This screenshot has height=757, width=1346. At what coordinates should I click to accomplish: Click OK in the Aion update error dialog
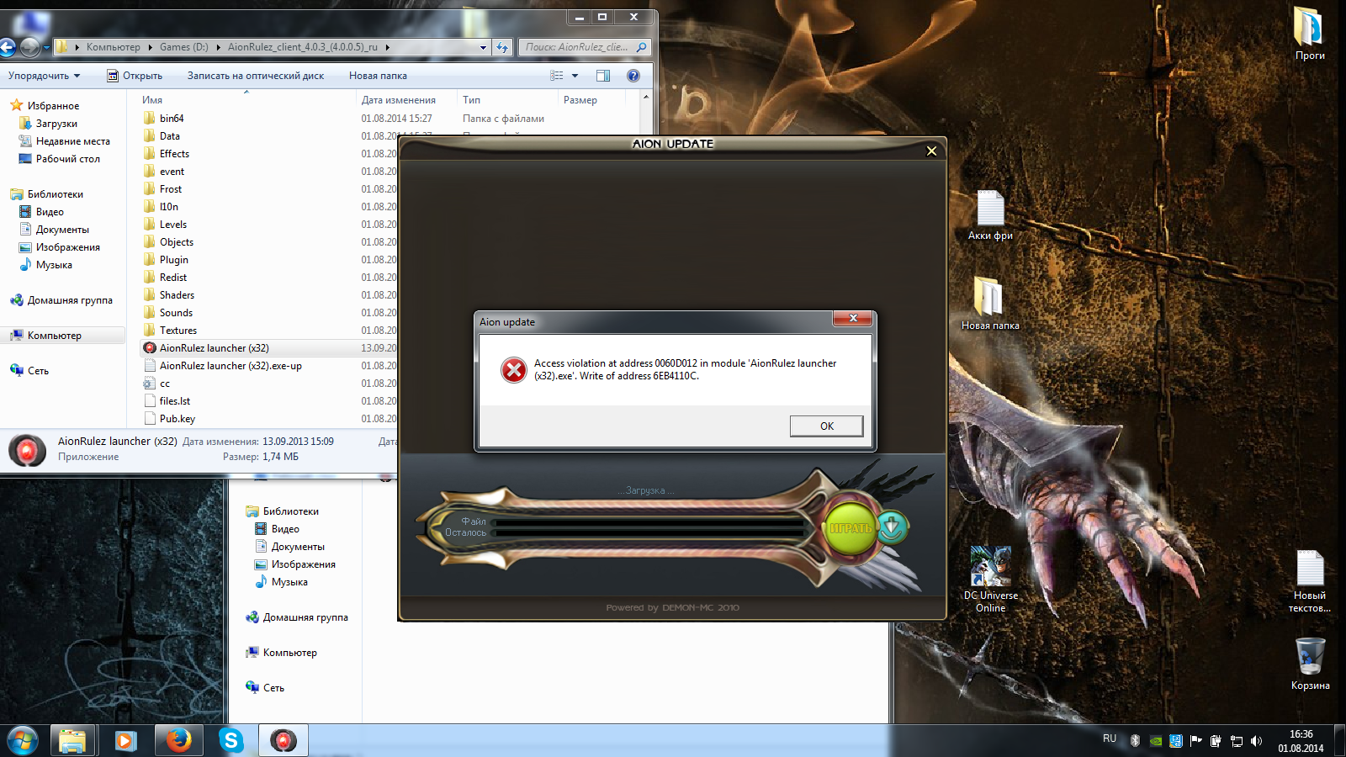tap(826, 426)
